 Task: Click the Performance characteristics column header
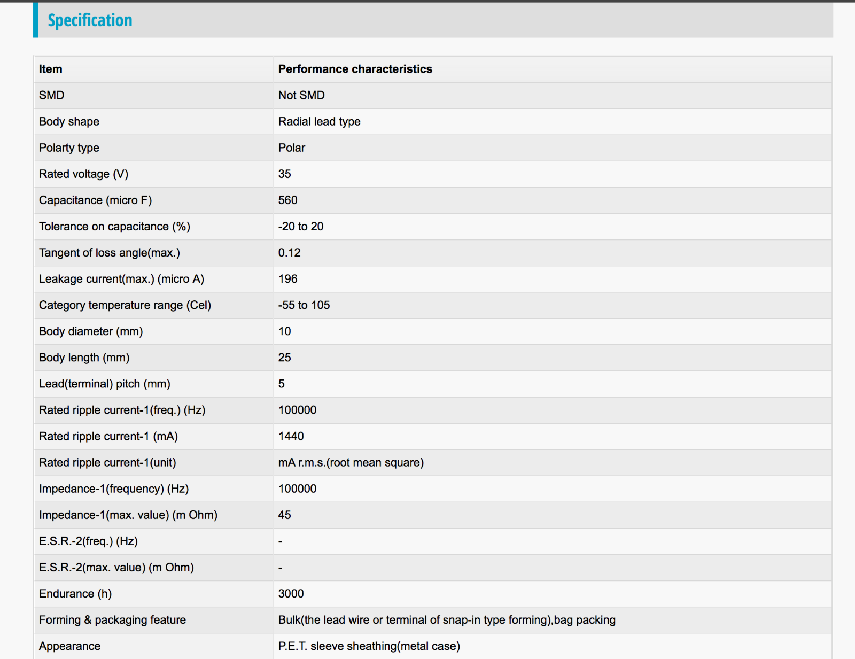(x=355, y=69)
